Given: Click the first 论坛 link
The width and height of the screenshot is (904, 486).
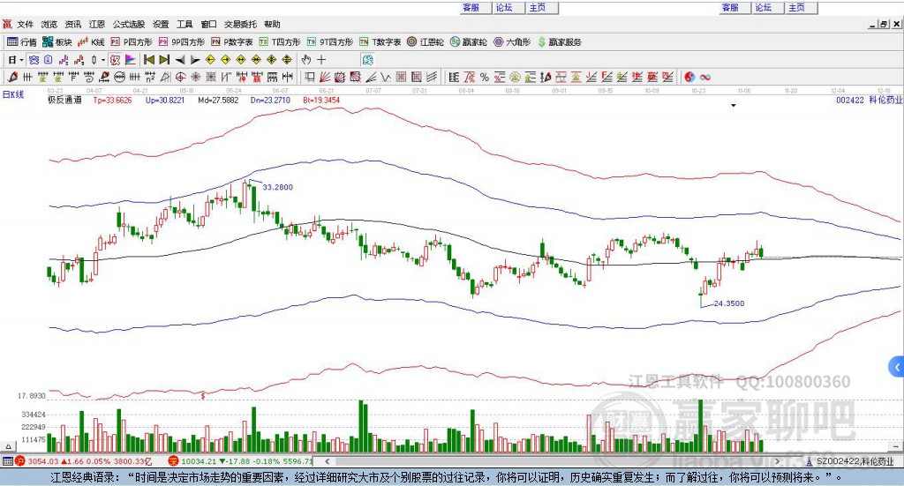Looking at the screenshot, I should (504, 7).
